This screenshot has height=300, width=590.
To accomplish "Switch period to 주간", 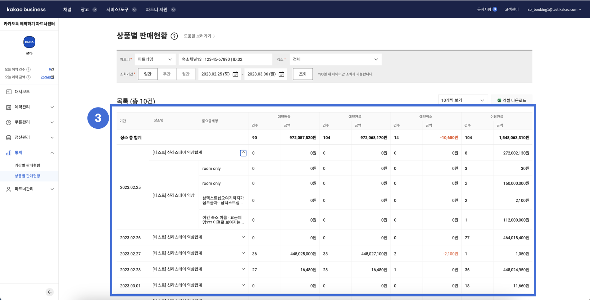I will click(x=167, y=74).
